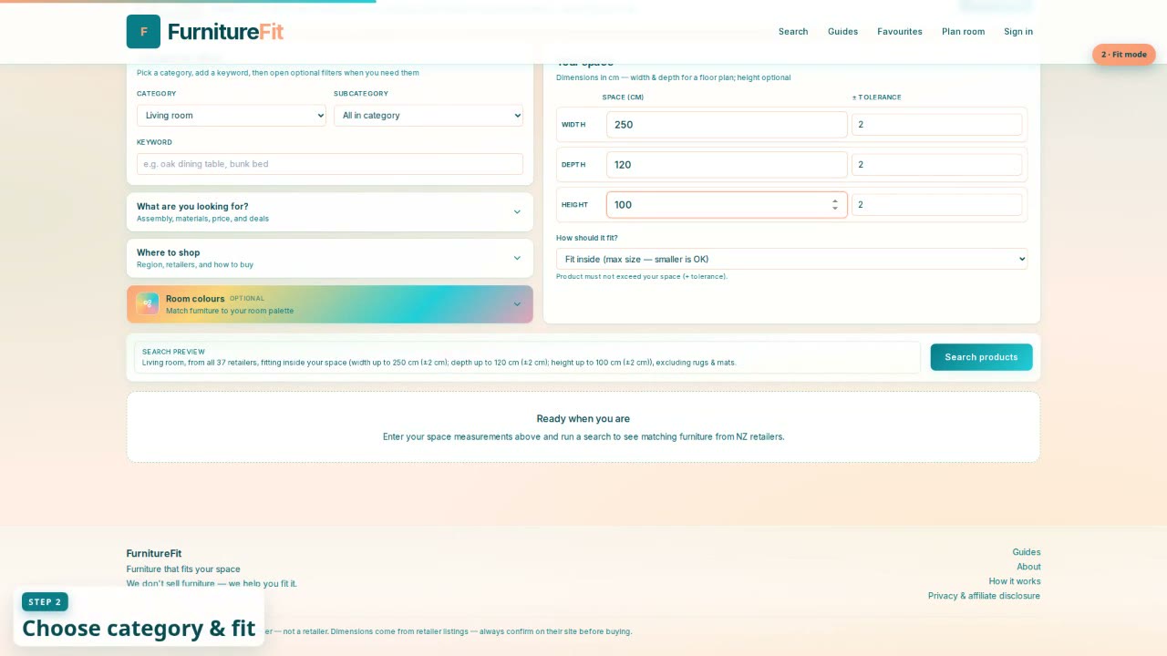Click the Depth space field showing 120
1167x656 pixels.
coord(727,165)
